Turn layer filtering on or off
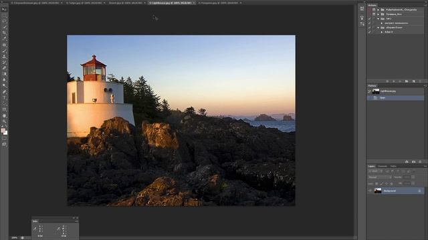The image size is (428, 240). 414,171
